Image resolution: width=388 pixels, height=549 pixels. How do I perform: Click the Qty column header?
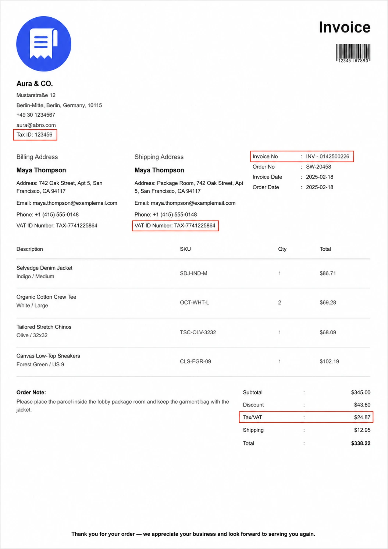pos(282,249)
